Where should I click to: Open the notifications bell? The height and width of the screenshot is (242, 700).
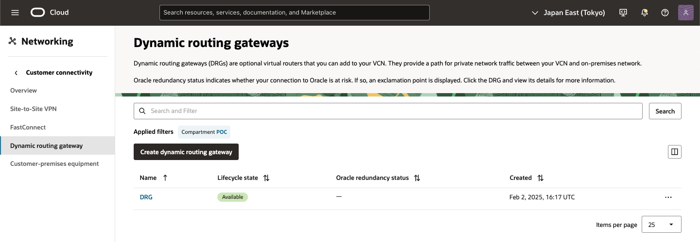tap(645, 13)
